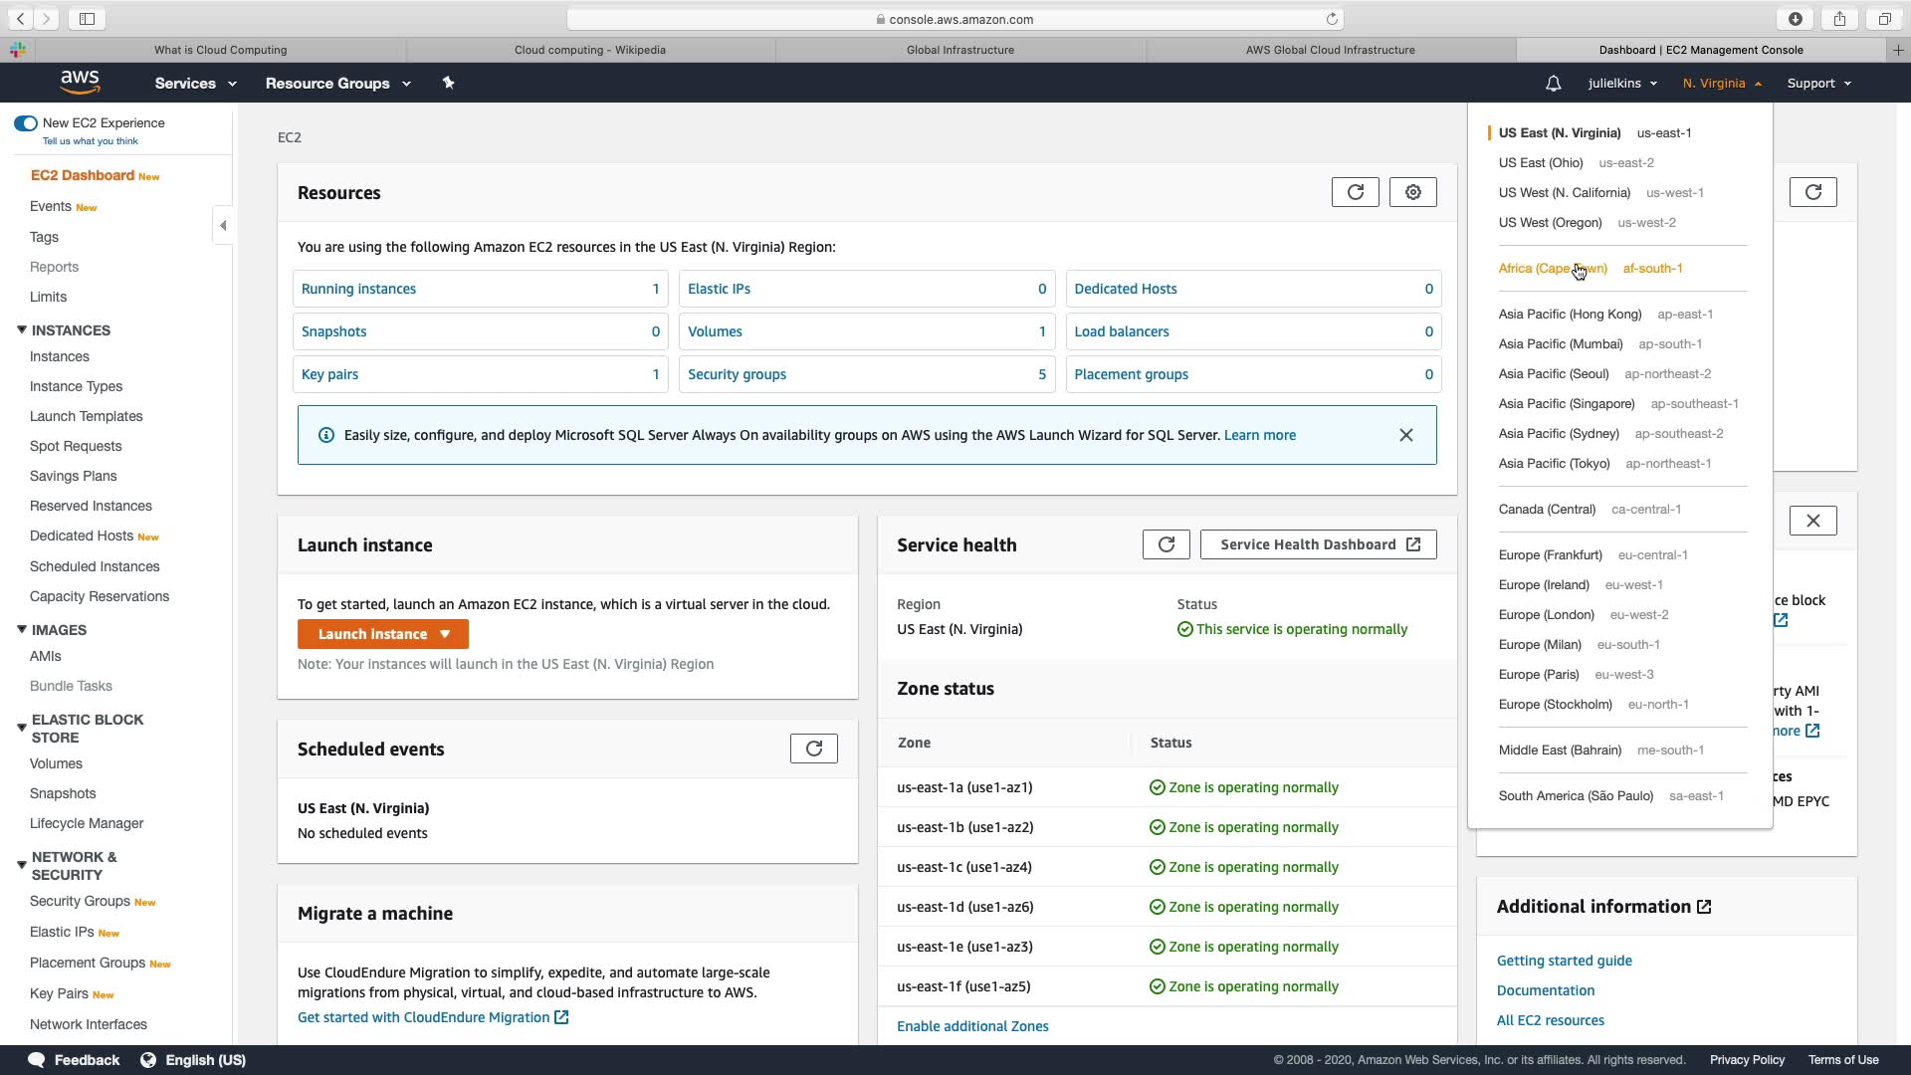Viewport: 1911px width, 1075px height.
Task: Open the julielkins account menu
Action: 1621,84
